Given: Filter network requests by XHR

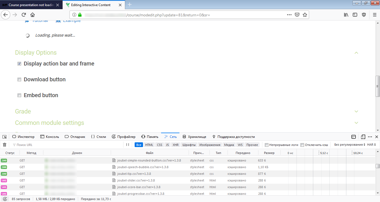Looking at the screenshot, I should tap(176, 145).
